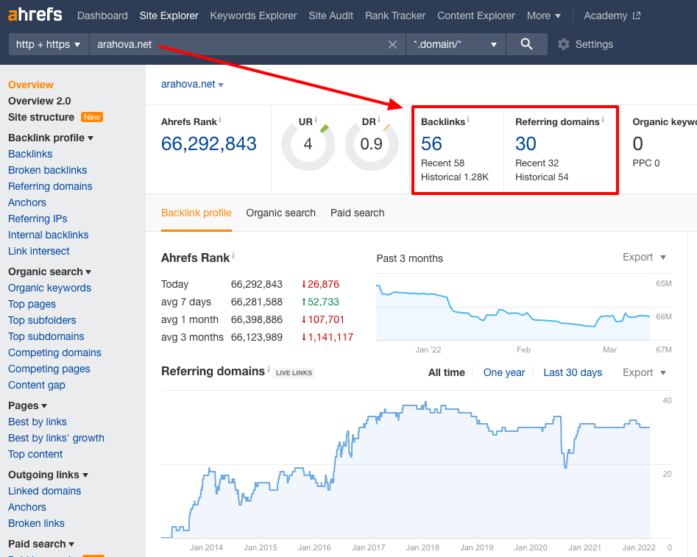697x557 pixels.
Task: Open Keywords Explorer in top navigation
Action: tap(253, 15)
